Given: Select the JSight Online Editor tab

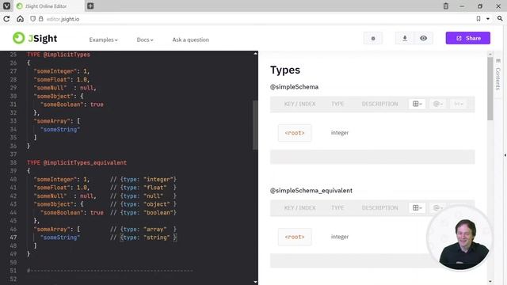Looking at the screenshot, I should click(49, 6).
